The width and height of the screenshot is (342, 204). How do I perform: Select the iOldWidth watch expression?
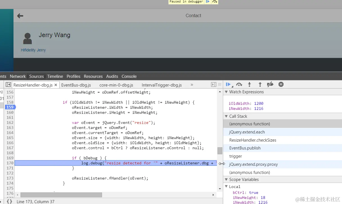point(246,103)
